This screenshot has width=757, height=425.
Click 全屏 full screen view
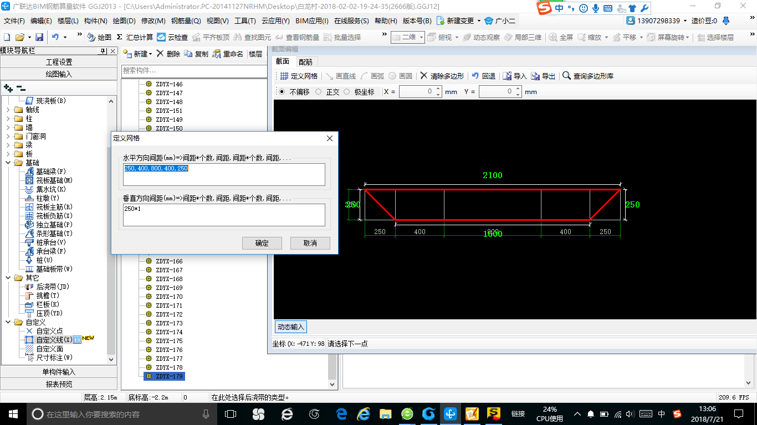coord(561,37)
